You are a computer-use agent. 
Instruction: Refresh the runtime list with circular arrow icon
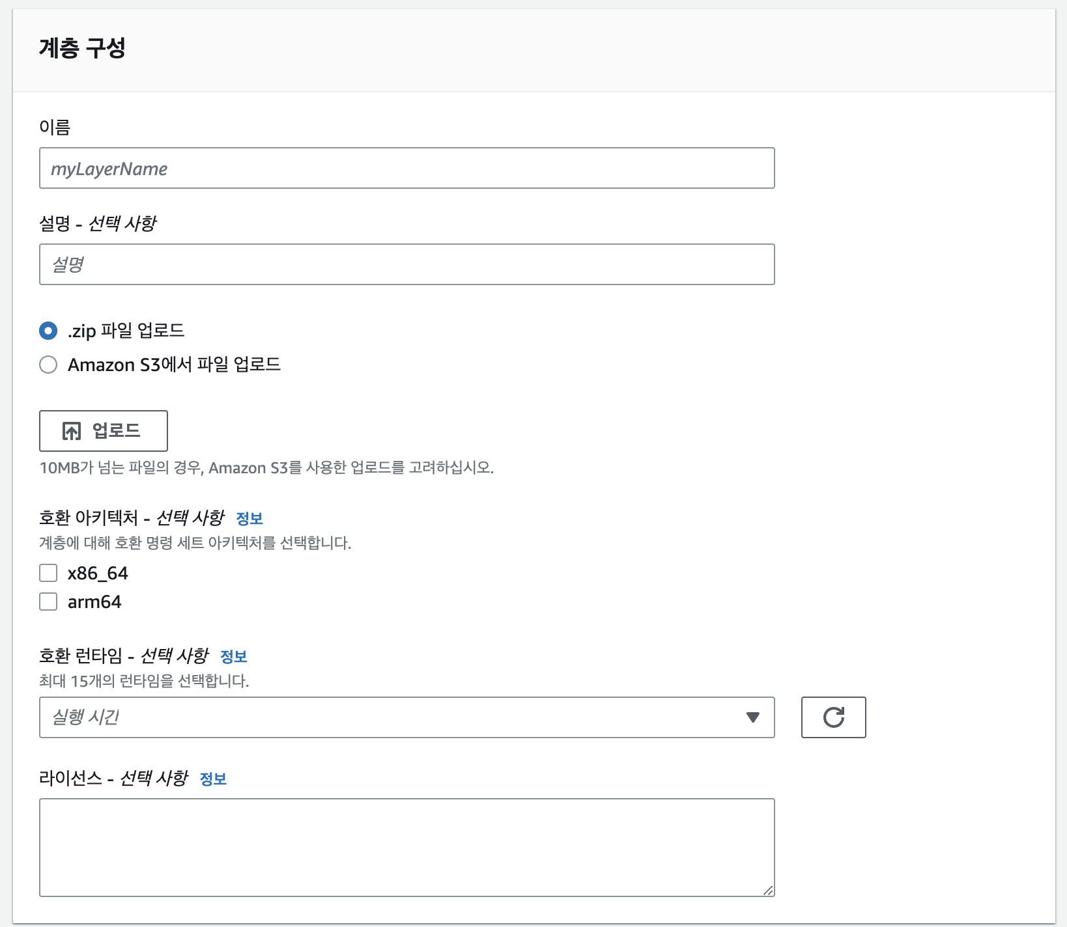click(833, 717)
